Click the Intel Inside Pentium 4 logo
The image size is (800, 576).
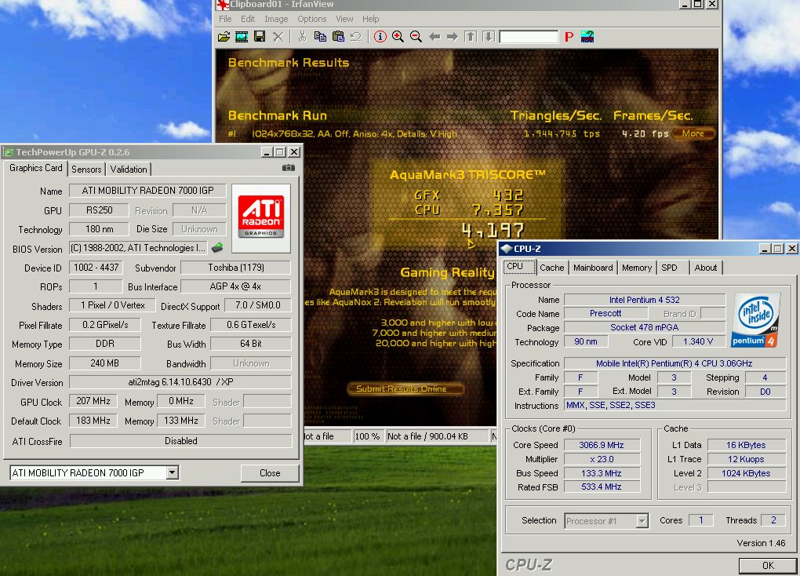(x=755, y=320)
